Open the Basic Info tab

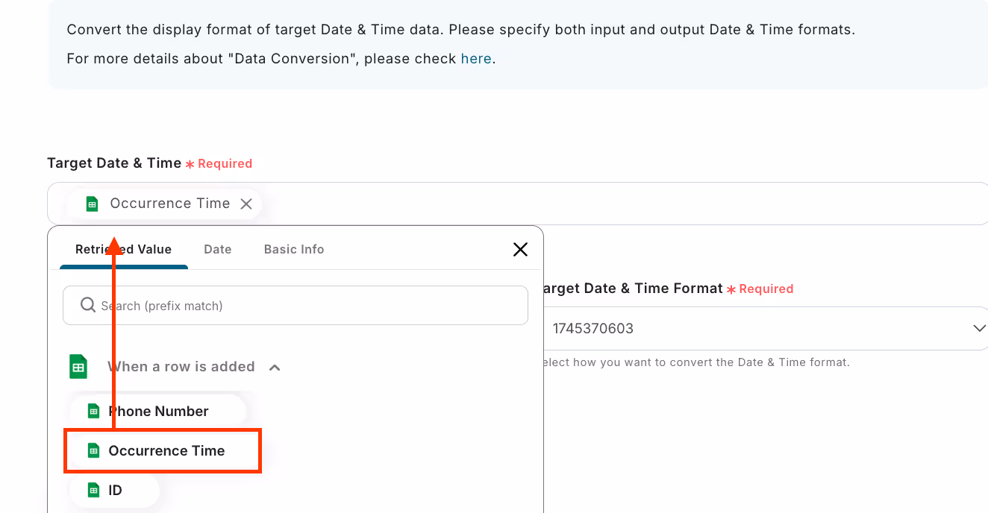coord(294,249)
